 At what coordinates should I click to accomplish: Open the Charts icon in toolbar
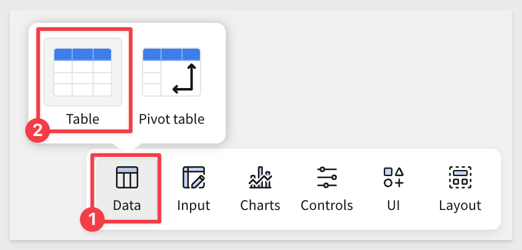(x=260, y=177)
